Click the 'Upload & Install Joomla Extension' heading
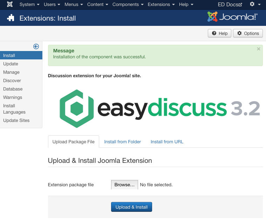Image resolution: width=266 pixels, height=224 pixels. [100, 160]
